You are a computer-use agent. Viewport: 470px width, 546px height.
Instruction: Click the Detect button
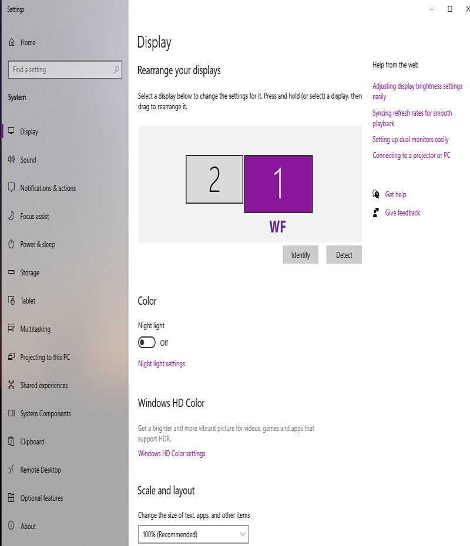[x=344, y=255]
